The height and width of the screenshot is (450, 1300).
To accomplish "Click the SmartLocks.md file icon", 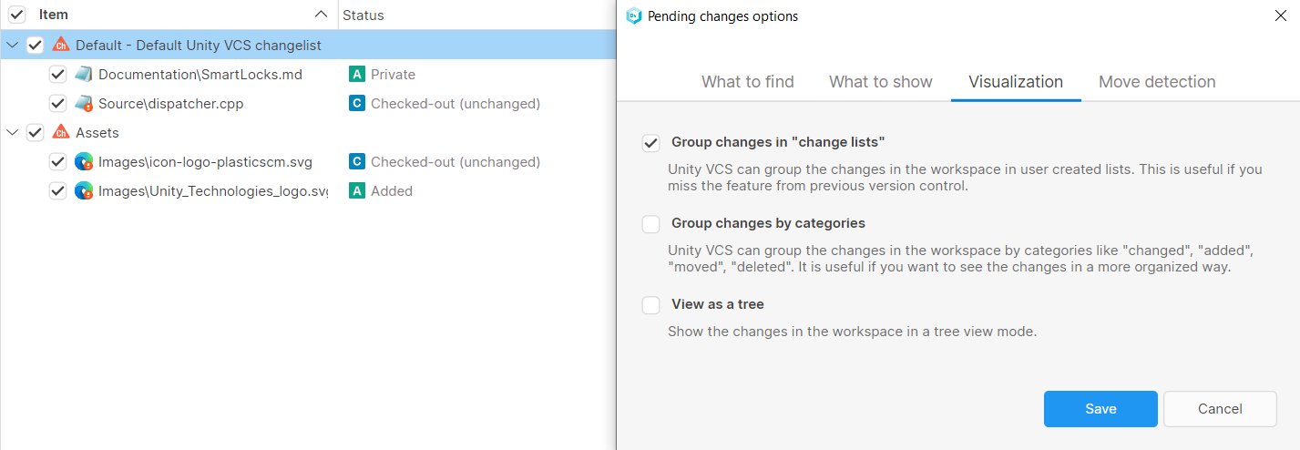I will pyautogui.click(x=84, y=74).
